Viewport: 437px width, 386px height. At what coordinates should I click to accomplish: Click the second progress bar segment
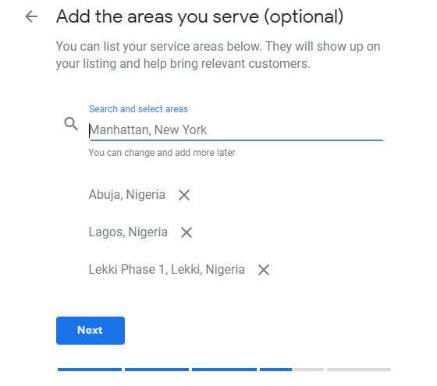(x=157, y=370)
